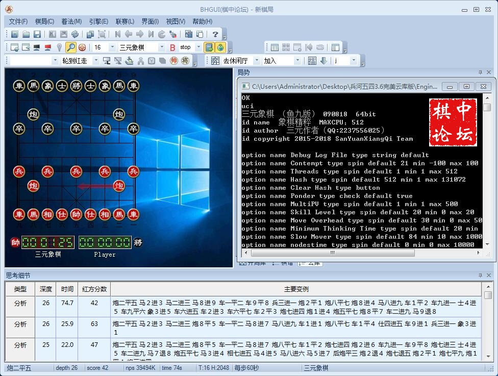
Task: Click the copy position icon
Action: pyautogui.click(x=90, y=34)
